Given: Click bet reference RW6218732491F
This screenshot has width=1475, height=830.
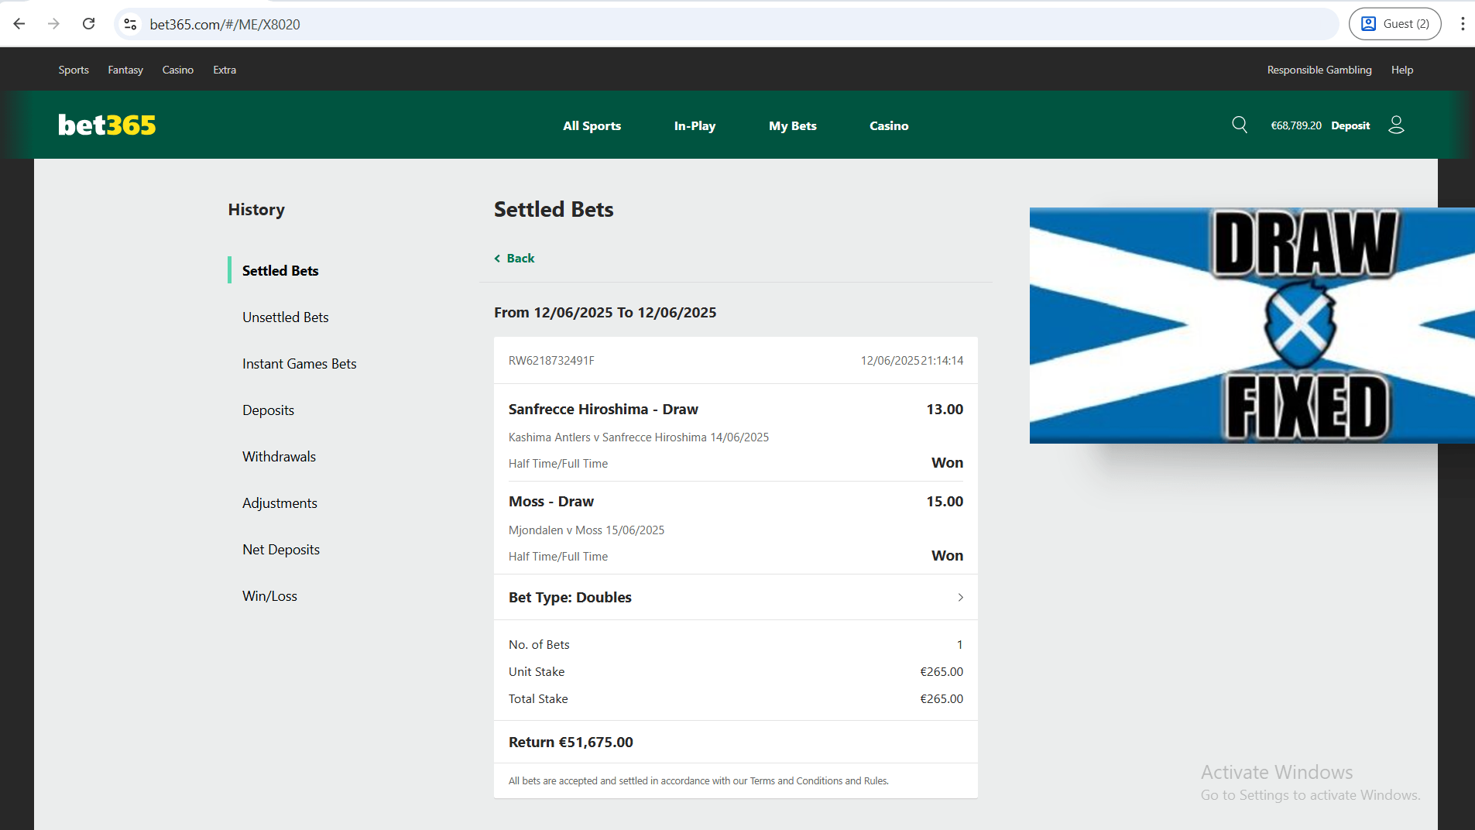Looking at the screenshot, I should [551, 361].
